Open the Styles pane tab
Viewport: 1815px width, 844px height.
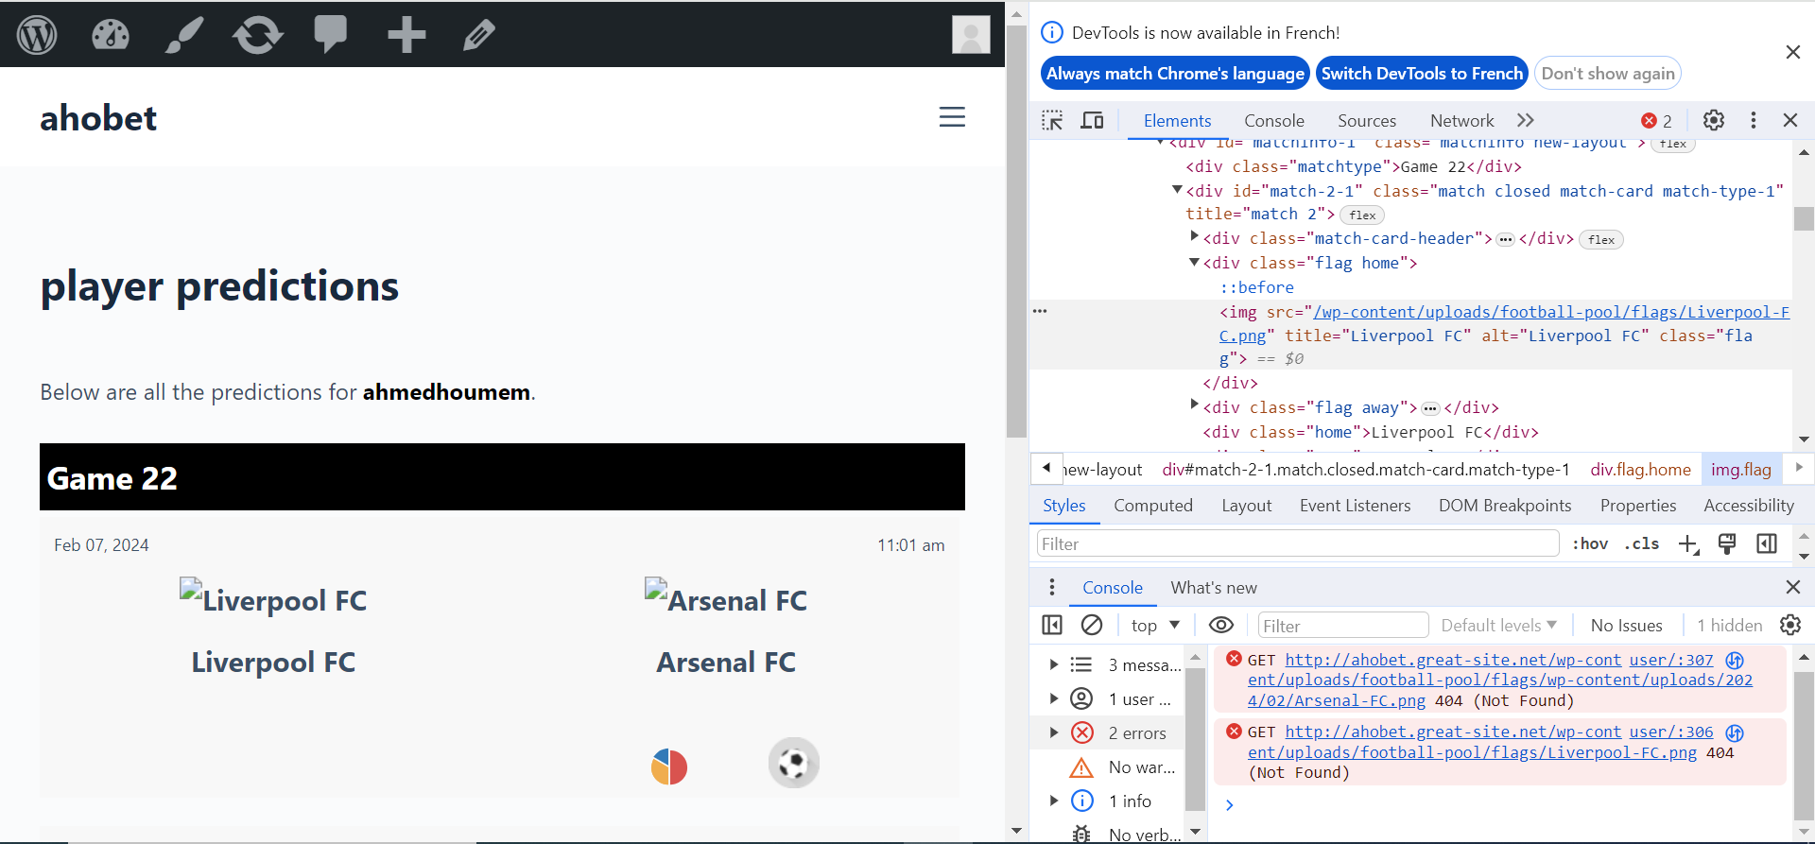(1064, 506)
